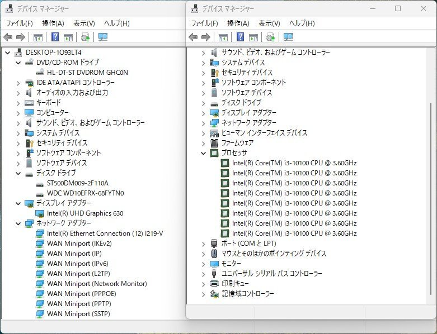Click show/hide console tree icon in right window
The image size is (437, 334).
(223, 37)
